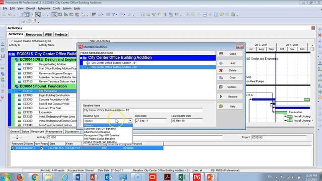
Task: Open the Status details tab
Action: click(x=25, y=132)
